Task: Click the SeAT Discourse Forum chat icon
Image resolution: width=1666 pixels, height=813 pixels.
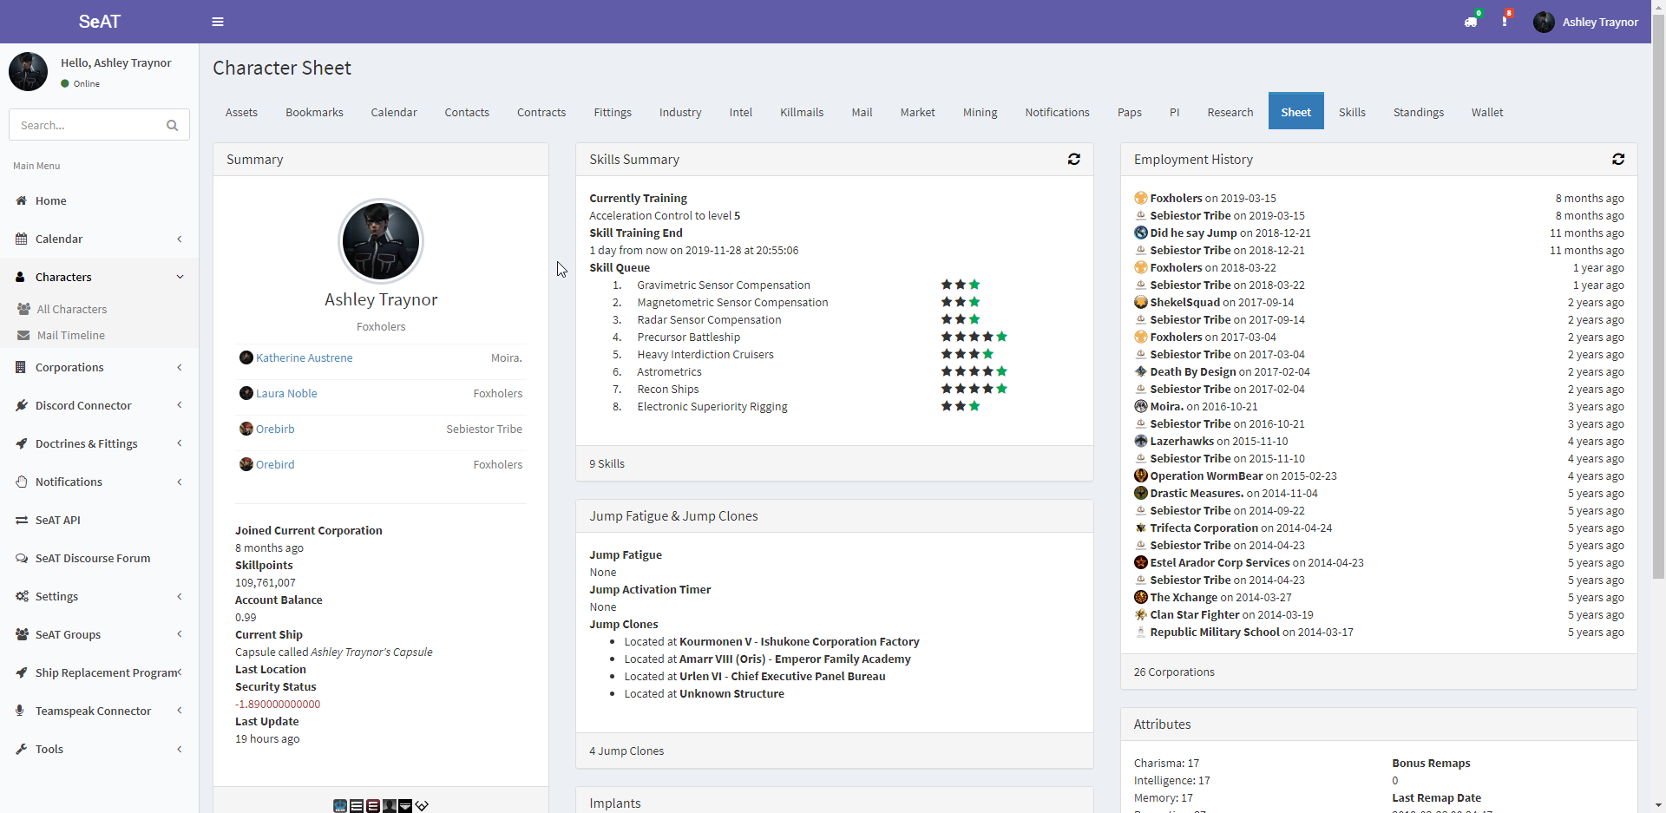Action: pyautogui.click(x=21, y=558)
